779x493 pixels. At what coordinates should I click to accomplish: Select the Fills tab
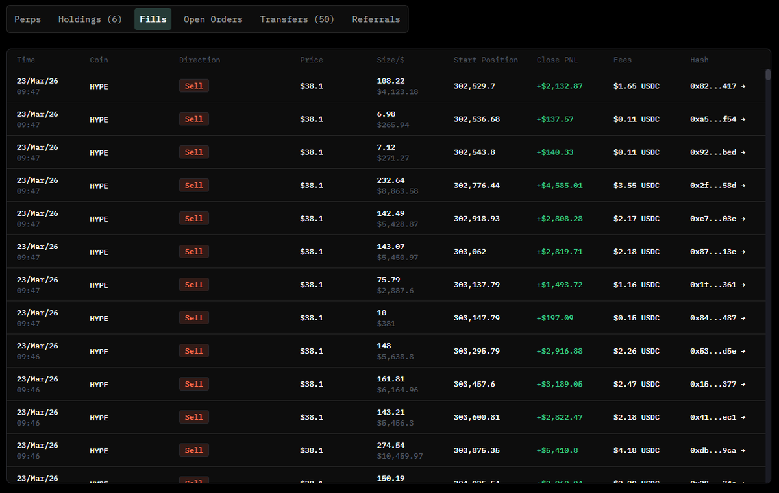(153, 19)
